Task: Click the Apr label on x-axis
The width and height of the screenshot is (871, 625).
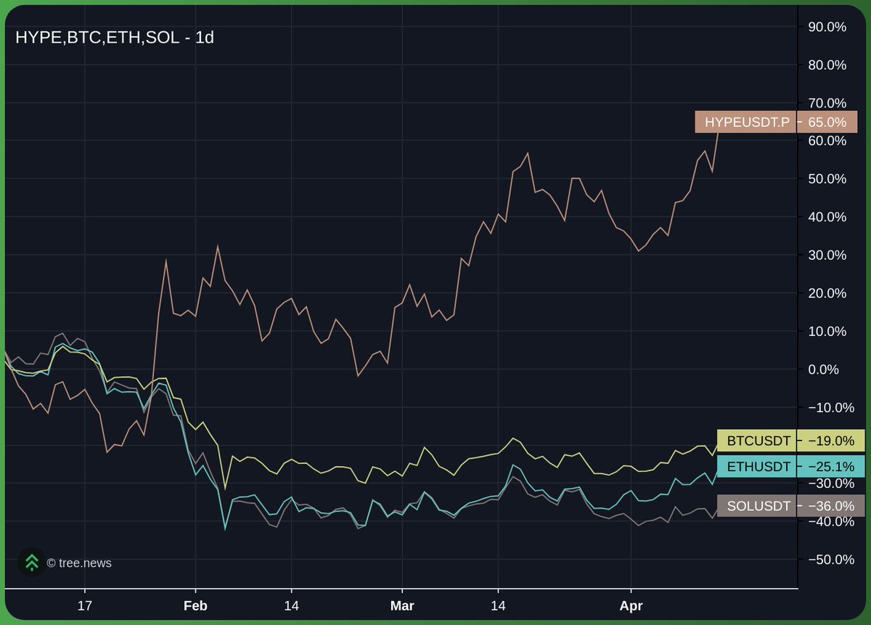Action: tap(631, 605)
